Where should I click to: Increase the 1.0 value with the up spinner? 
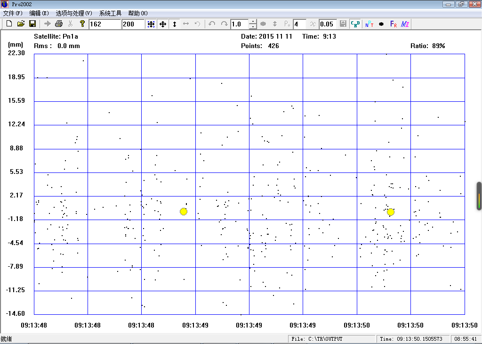pos(253,22)
